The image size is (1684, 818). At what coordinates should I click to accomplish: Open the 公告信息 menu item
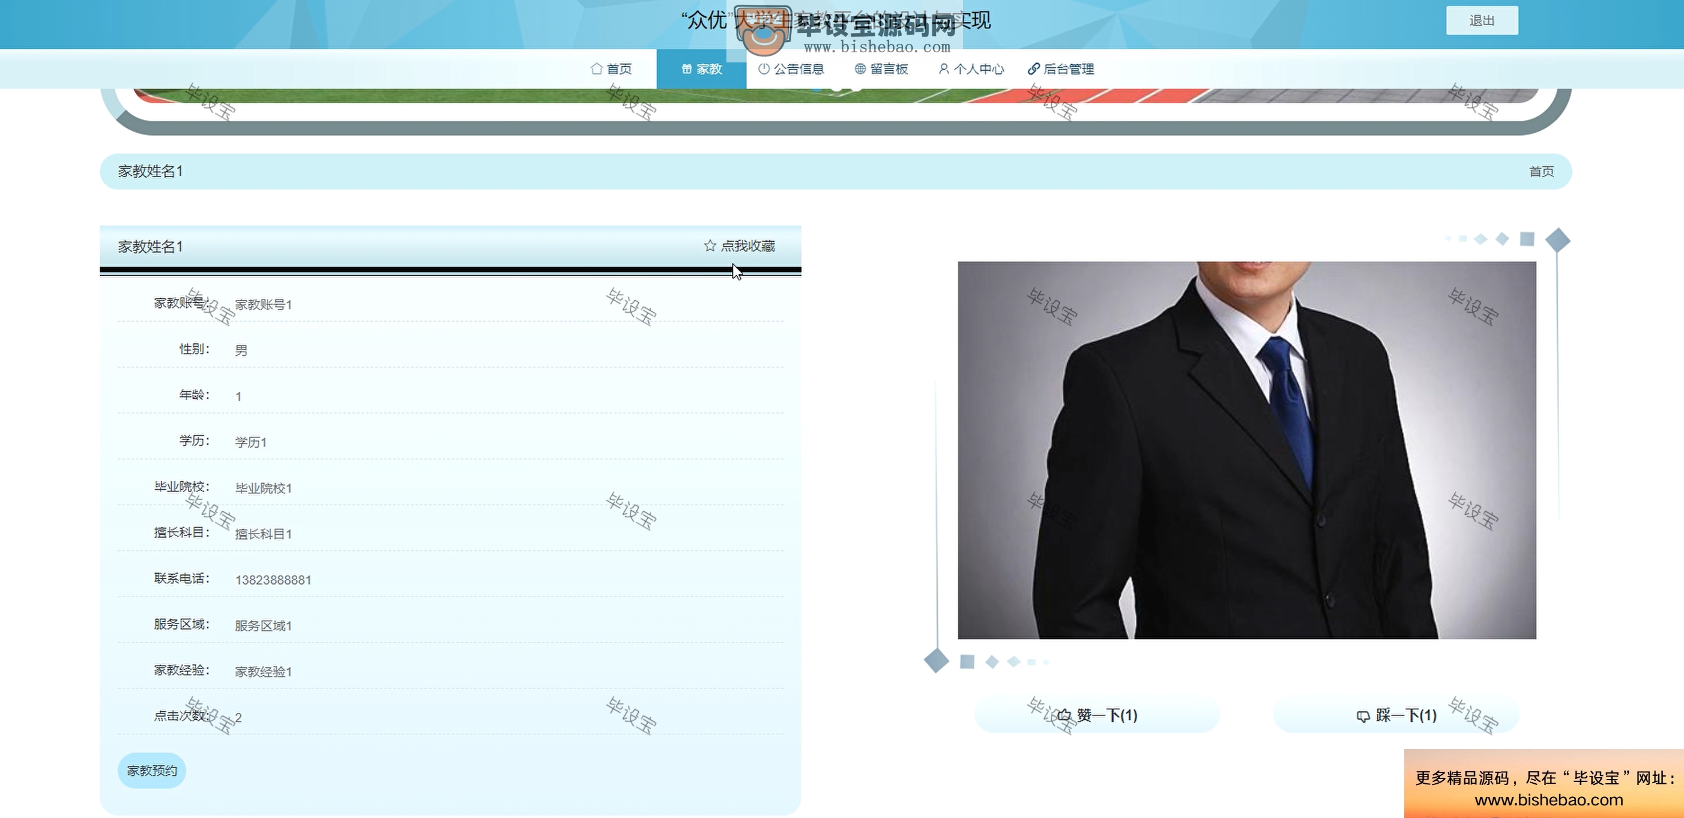[x=791, y=68]
